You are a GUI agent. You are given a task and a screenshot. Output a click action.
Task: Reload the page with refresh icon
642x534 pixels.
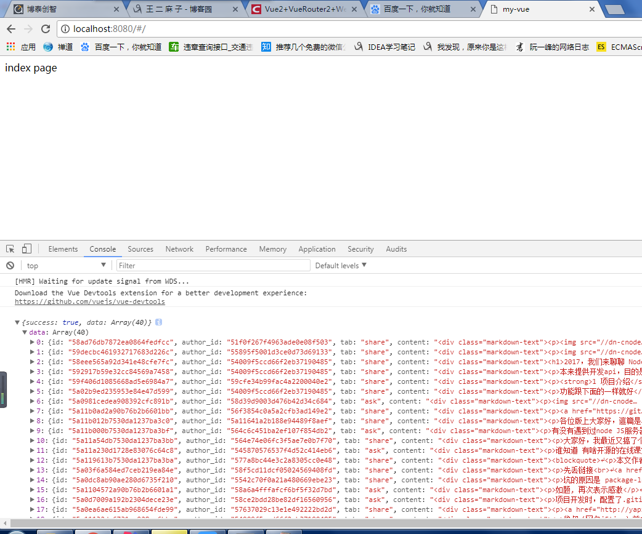pos(46,29)
